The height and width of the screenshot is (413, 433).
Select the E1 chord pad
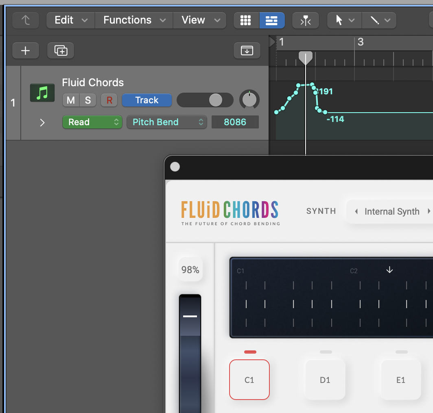click(401, 380)
